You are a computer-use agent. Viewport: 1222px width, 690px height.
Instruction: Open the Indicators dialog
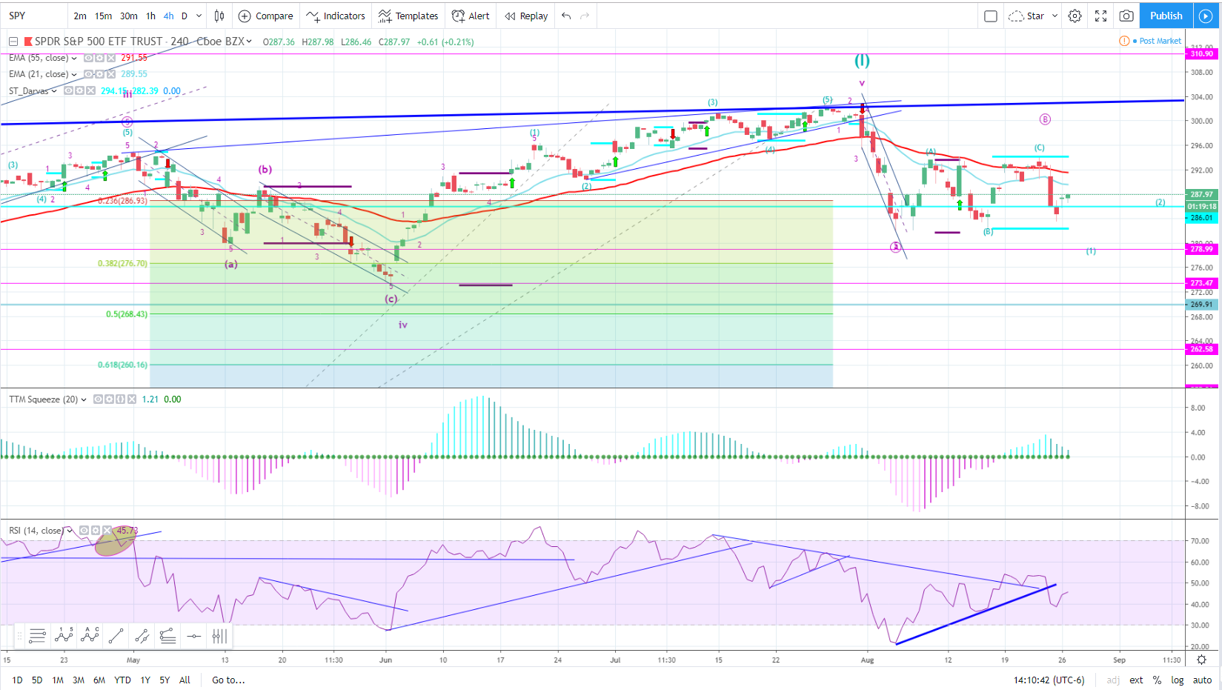[336, 16]
